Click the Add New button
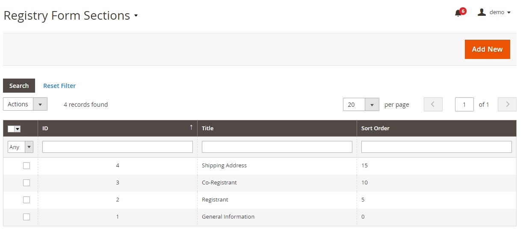The width and height of the screenshot is (523, 231). coord(487,50)
